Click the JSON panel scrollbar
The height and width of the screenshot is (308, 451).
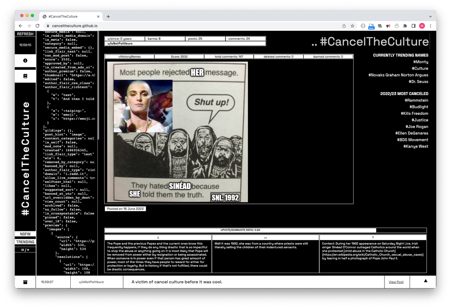click(x=98, y=86)
